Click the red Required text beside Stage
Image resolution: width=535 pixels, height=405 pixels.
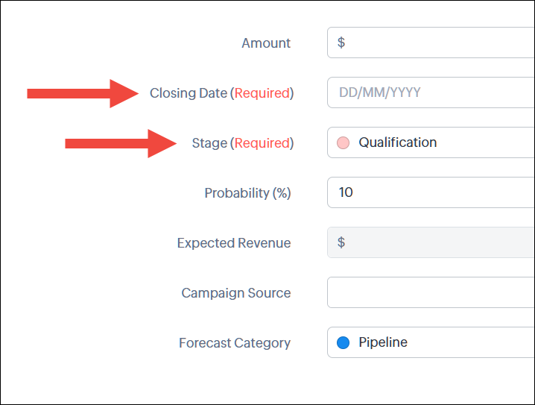262,143
